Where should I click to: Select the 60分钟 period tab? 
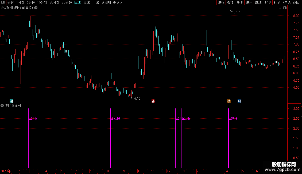[x=67, y=2]
